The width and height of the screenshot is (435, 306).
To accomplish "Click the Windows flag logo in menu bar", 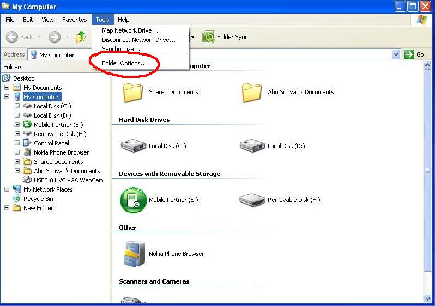I will [x=422, y=20].
